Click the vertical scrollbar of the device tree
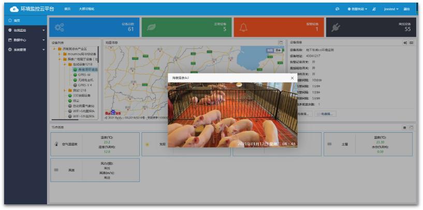 98,54
